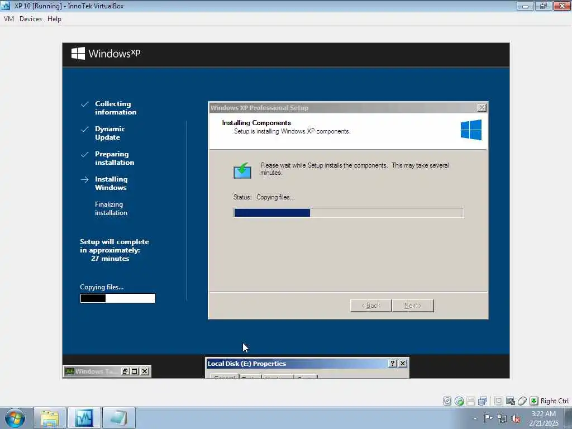Open the Devices menu
The height and width of the screenshot is (429, 572).
[31, 19]
